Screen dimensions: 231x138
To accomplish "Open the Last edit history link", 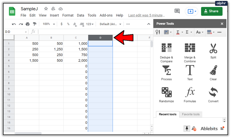I will (146, 15).
